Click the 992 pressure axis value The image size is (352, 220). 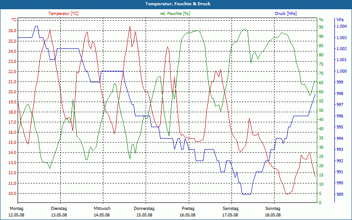[x=340, y=161]
